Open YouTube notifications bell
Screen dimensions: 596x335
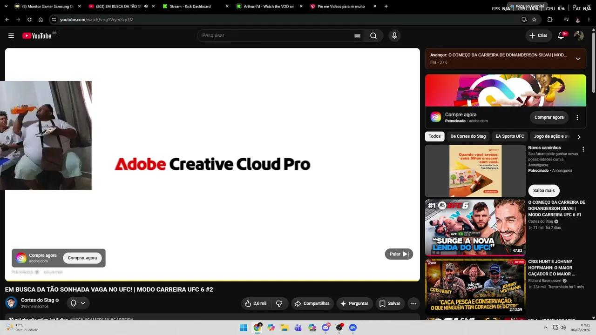(562, 36)
